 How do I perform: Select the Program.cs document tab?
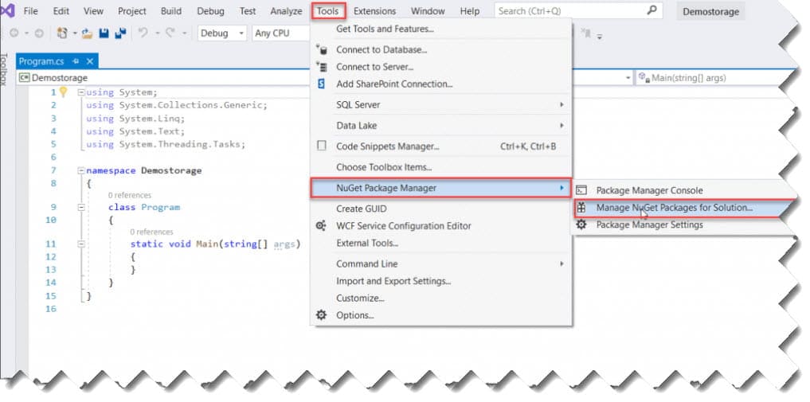(41, 61)
